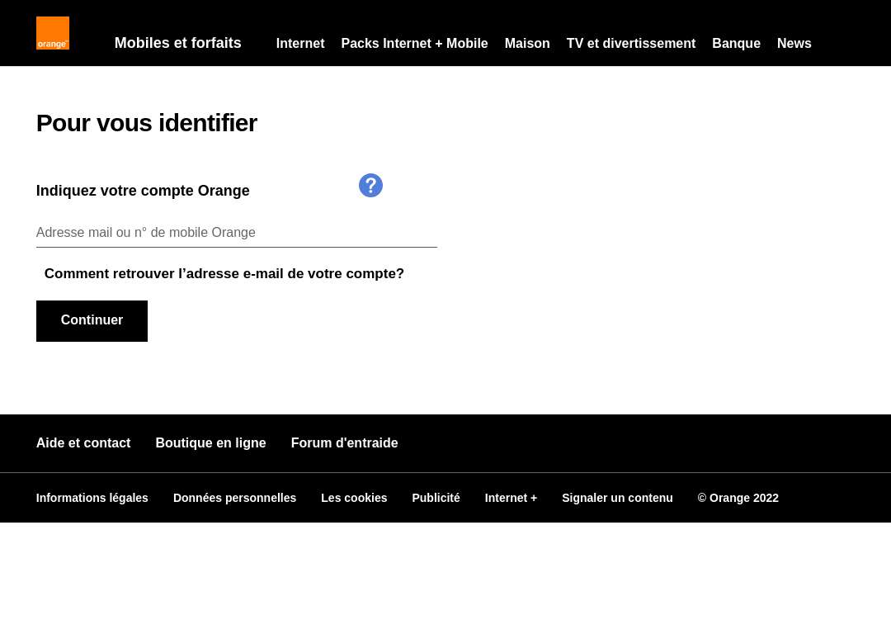Click the Orange logo in the header

(52, 33)
